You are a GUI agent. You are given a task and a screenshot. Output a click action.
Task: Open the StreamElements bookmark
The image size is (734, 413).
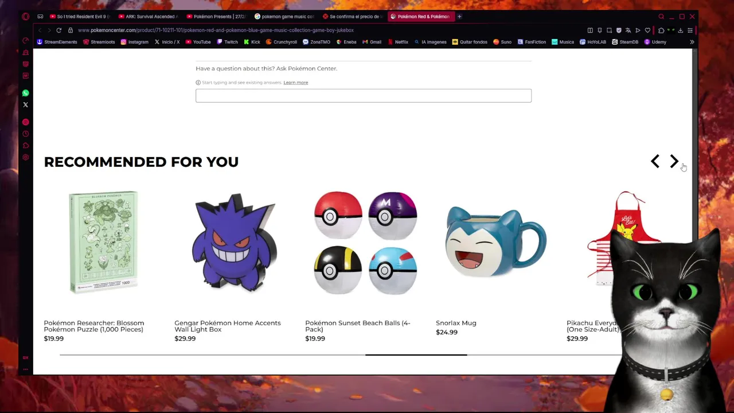coord(57,42)
